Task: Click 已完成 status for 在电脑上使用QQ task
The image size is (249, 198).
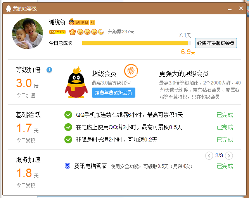Action: 225,127
